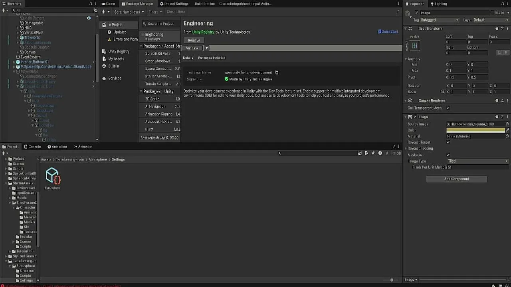
Task: Click the Clear Filters button
Action: click(176, 12)
